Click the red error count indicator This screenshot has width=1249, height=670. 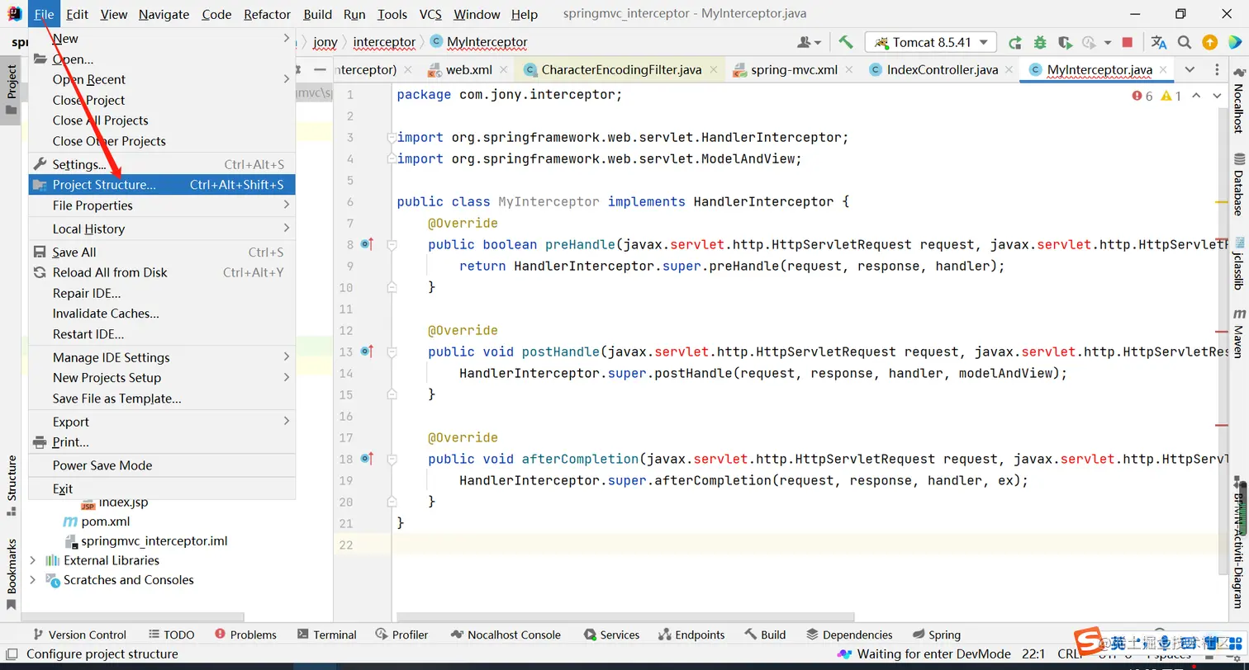1142,96
